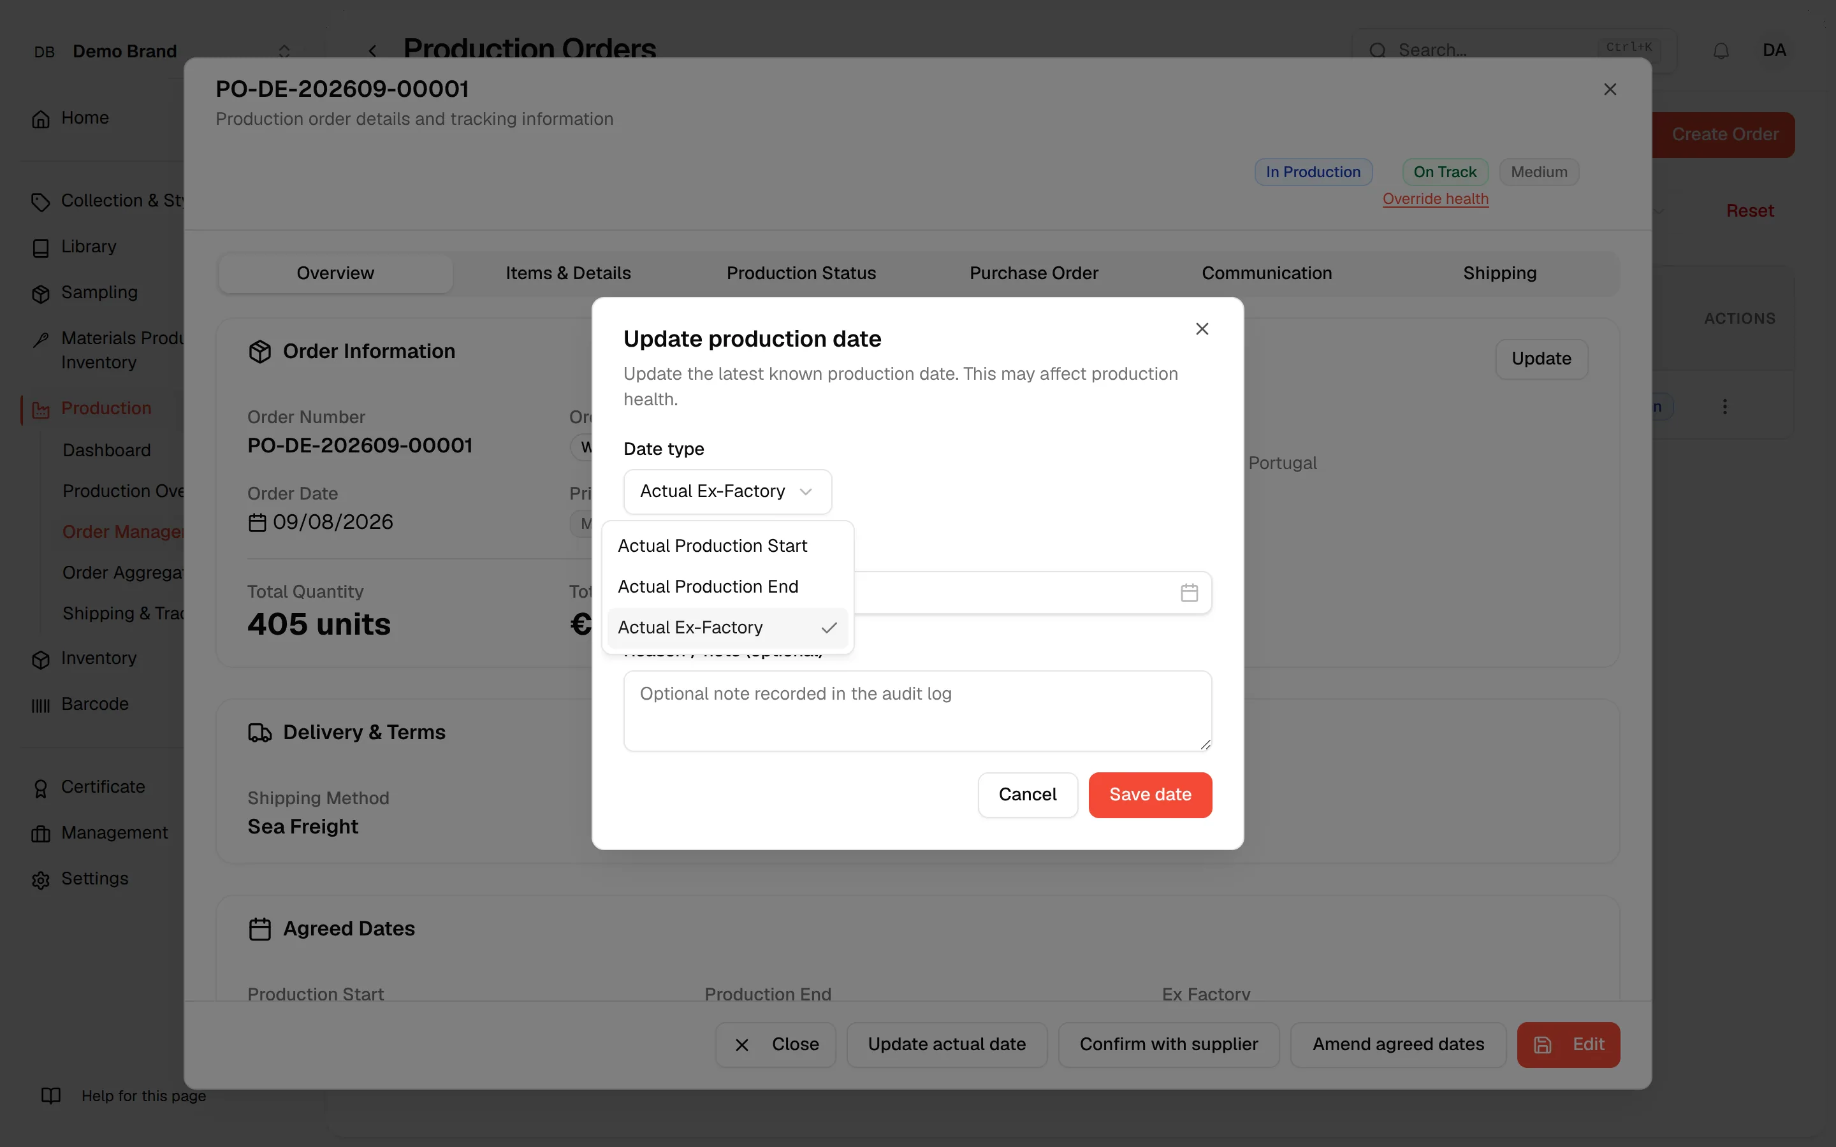1836x1147 pixels.
Task: Click the Create Order button
Action: [1724, 134]
